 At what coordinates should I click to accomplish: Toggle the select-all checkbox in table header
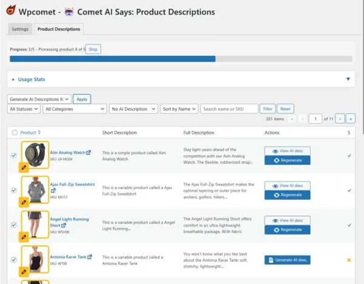[x=14, y=132]
